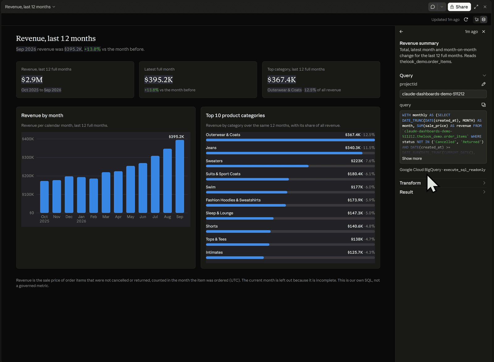Image resolution: width=494 pixels, height=362 pixels.
Task: Click the Share button
Action: [x=459, y=7]
